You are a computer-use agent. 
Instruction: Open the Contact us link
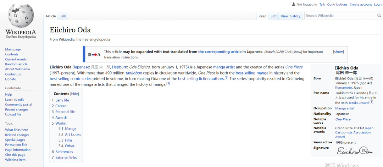(13, 74)
